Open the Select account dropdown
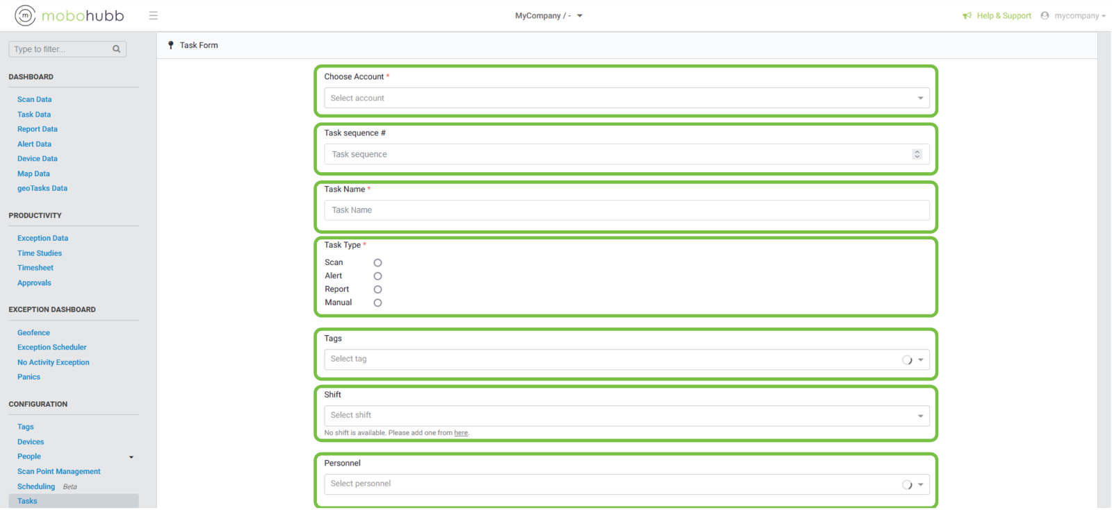The height and width of the screenshot is (510, 1112). tap(625, 98)
